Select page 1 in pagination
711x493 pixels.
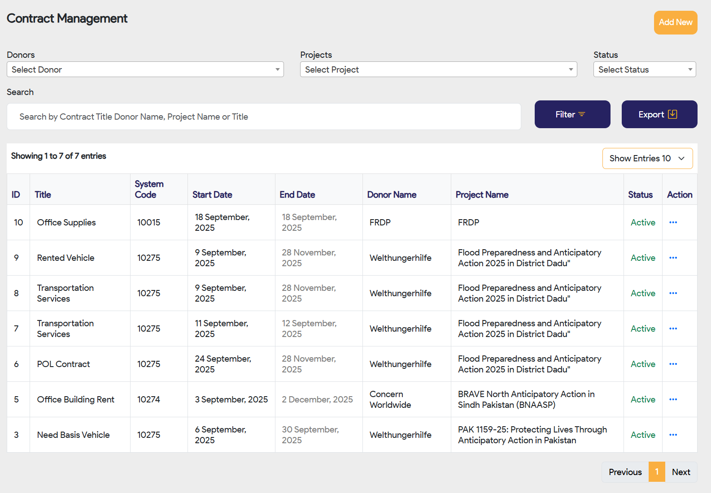coord(657,472)
